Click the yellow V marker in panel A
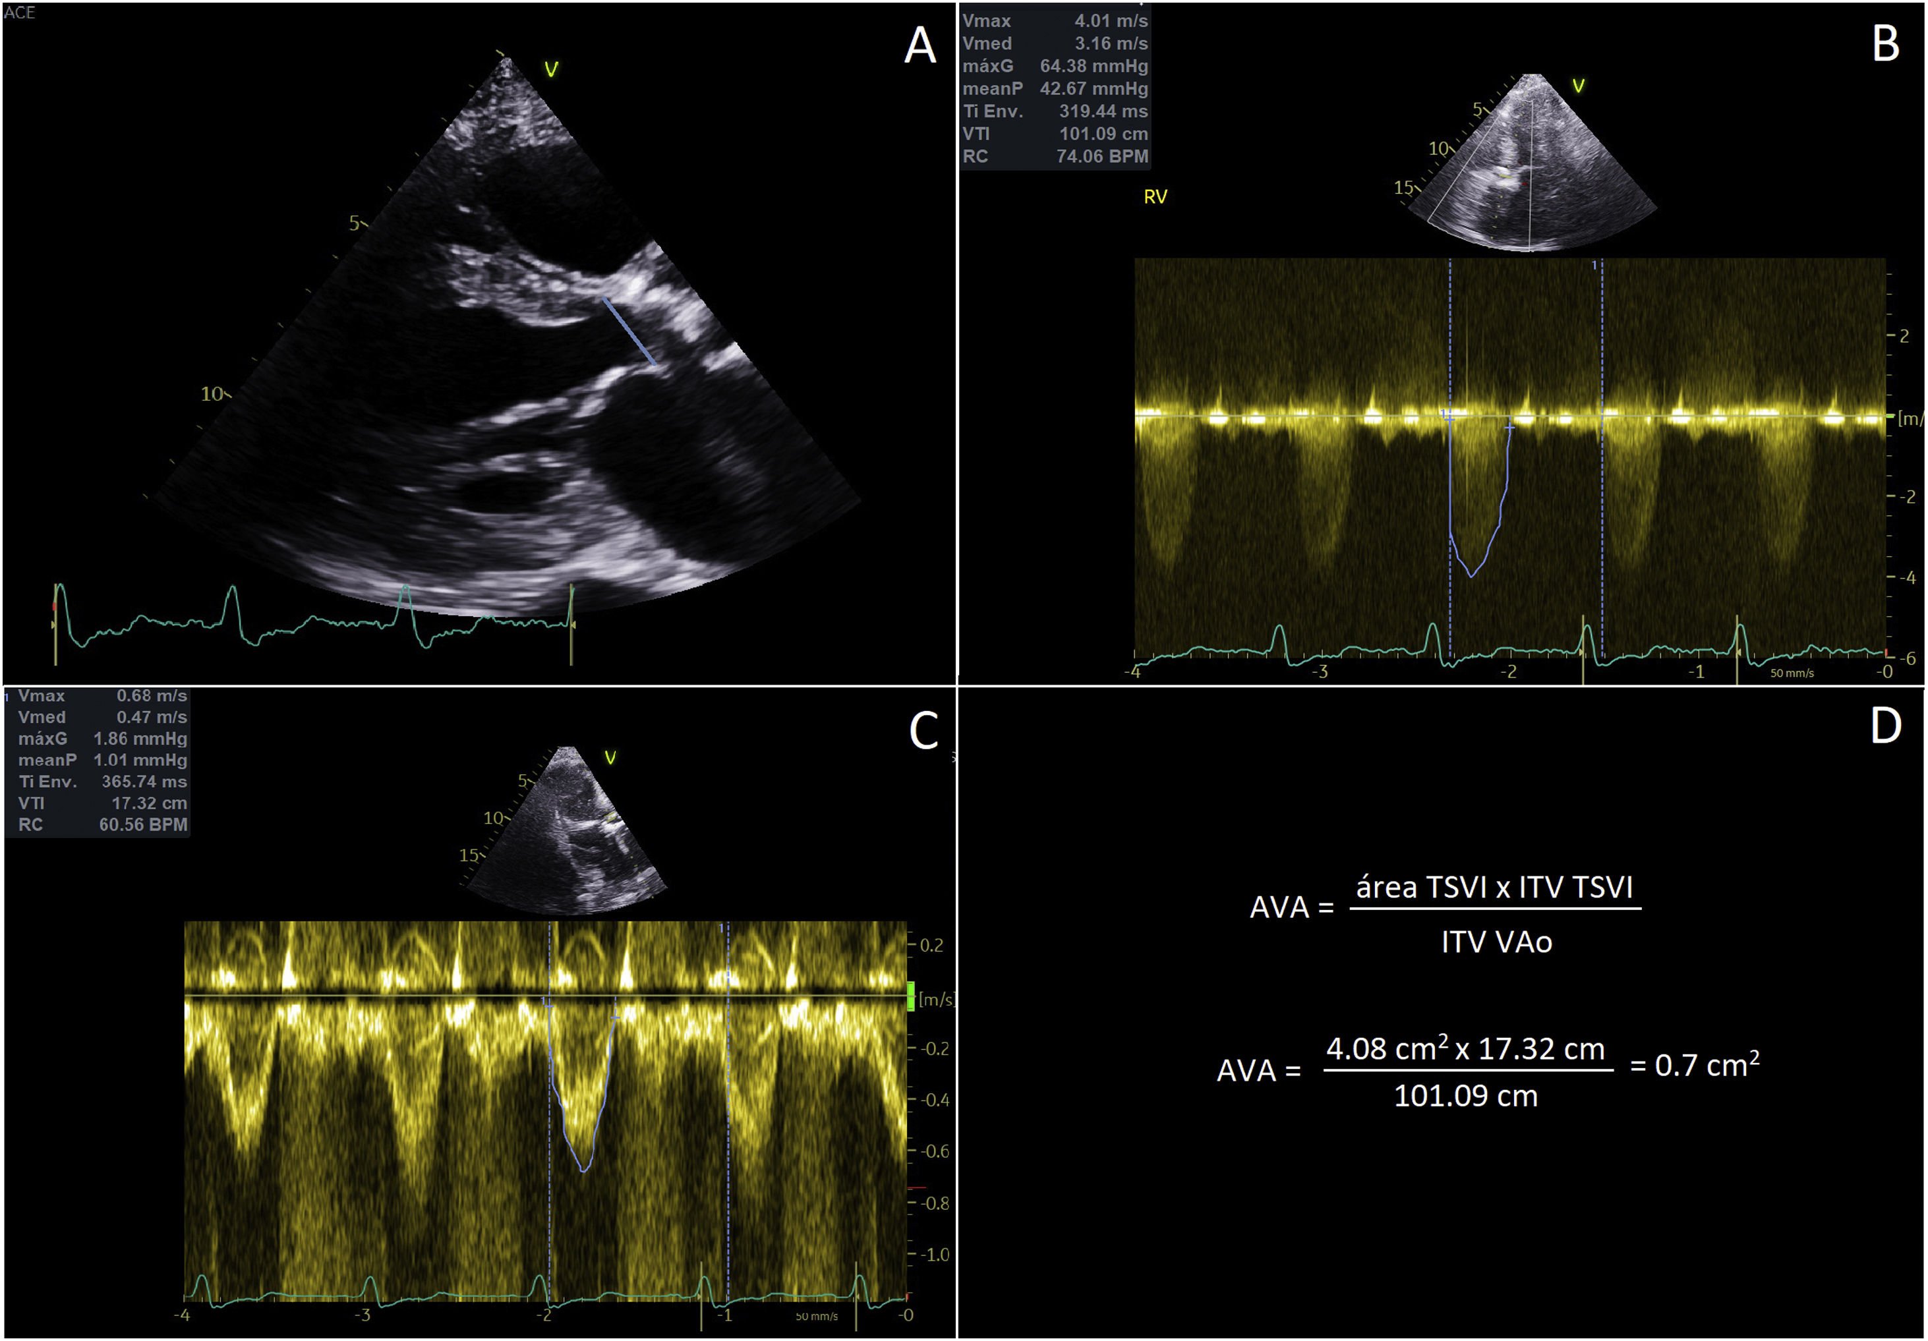This screenshot has width=1928, height=1341. click(x=551, y=70)
